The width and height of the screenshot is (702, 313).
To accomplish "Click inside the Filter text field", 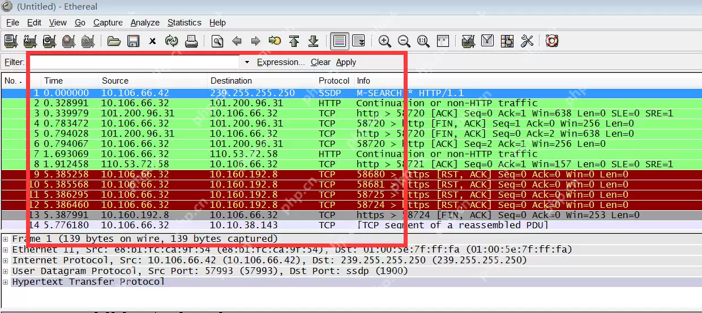I will (135, 62).
